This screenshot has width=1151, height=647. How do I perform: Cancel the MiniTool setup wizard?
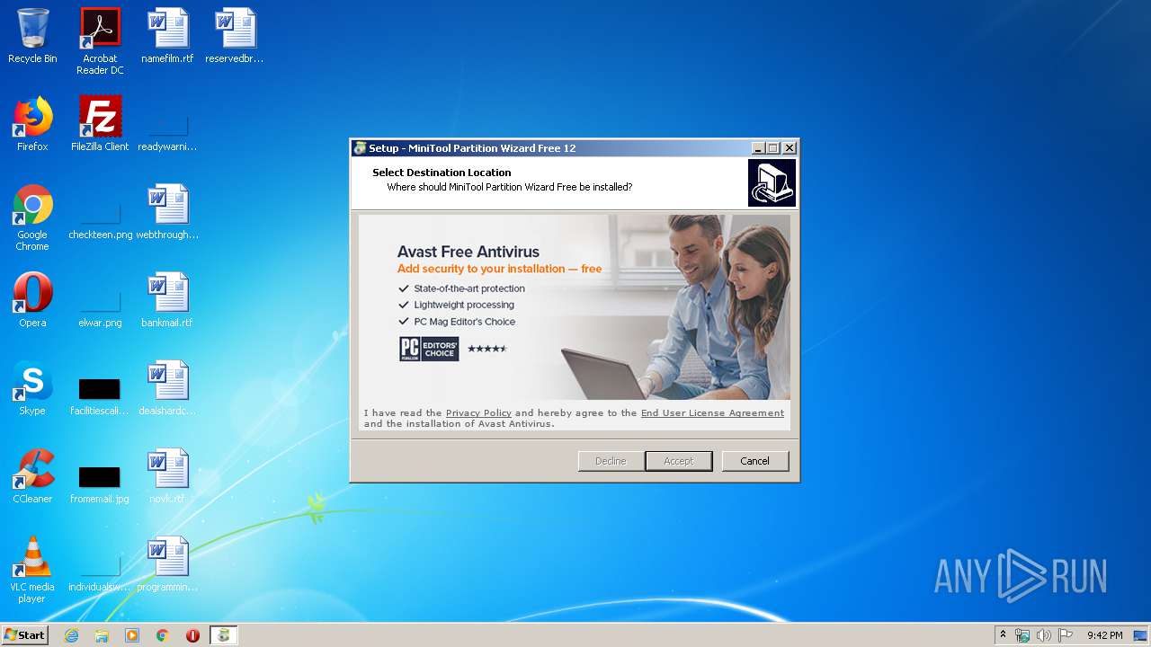[x=755, y=461]
